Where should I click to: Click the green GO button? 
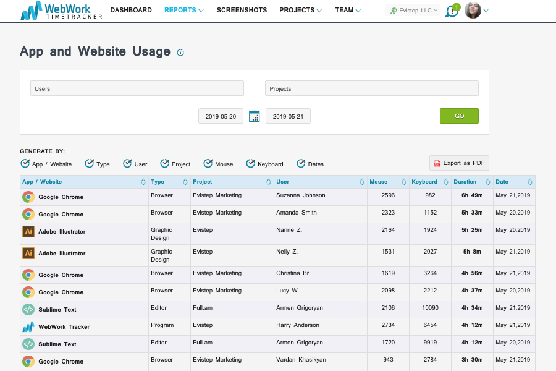coord(459,116)
